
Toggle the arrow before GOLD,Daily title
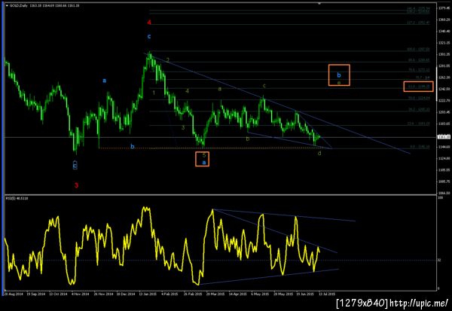pyautogui.click(x=7, y=5)
